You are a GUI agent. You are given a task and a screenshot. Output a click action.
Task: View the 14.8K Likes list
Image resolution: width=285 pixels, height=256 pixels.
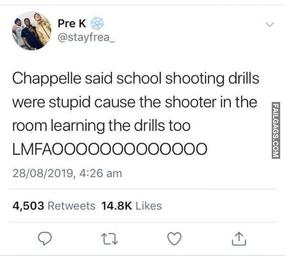132,206
